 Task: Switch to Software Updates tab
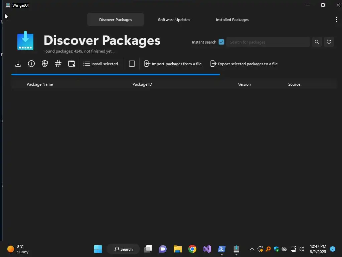pyautogui.click(x=174, y=20)
